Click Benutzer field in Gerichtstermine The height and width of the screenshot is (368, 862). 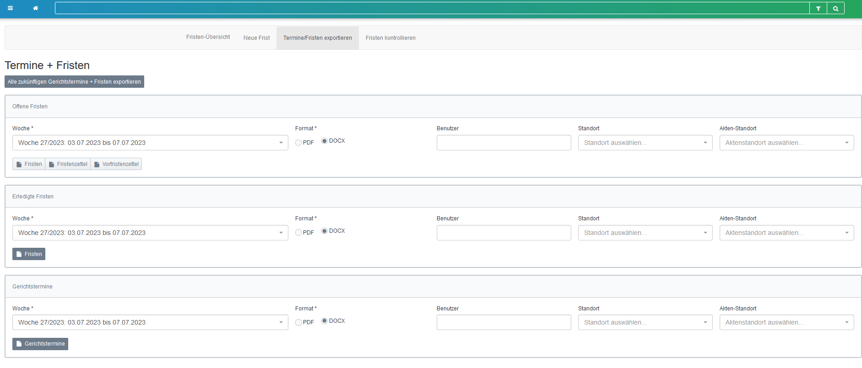(504, 322)
